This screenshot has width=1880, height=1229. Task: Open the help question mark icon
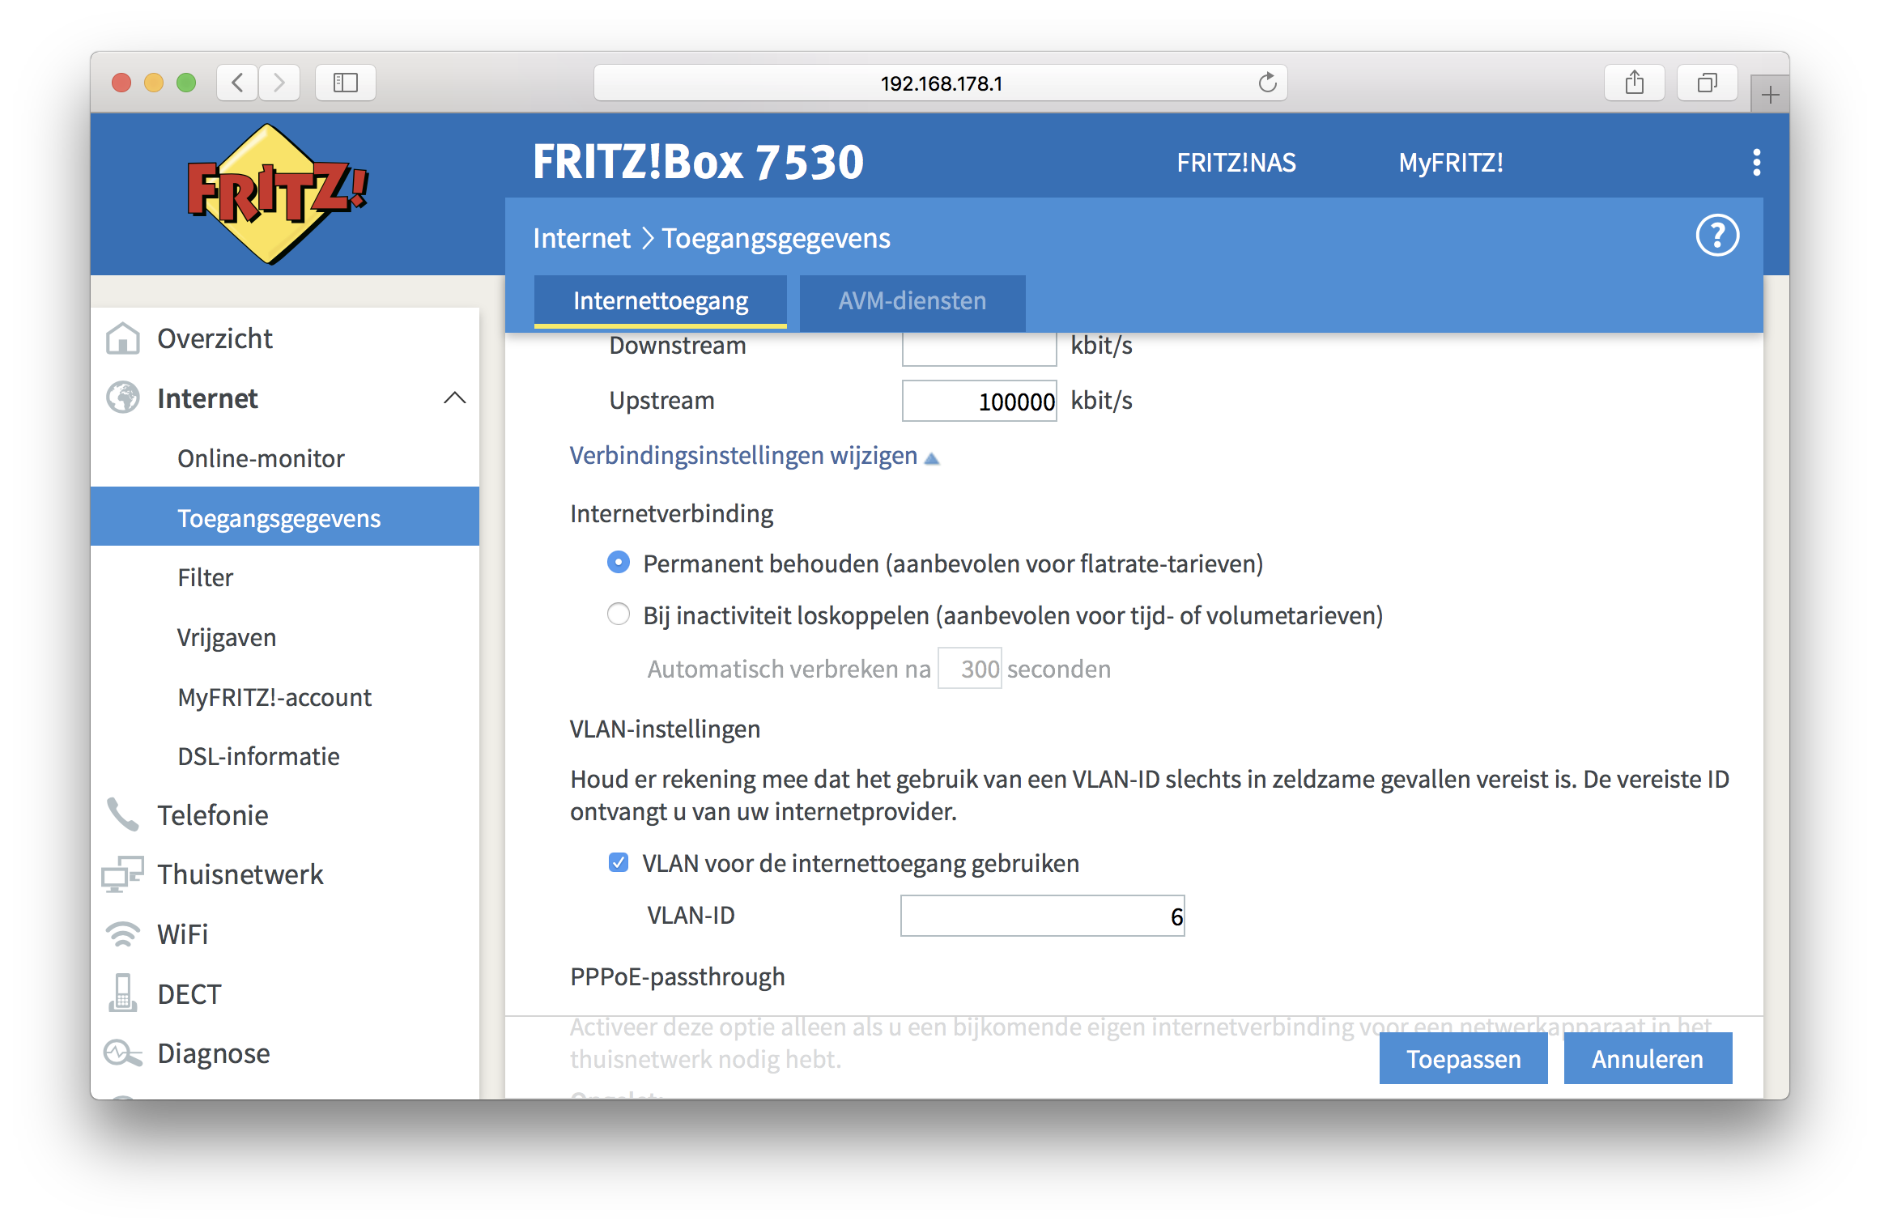coord(1717,236)
